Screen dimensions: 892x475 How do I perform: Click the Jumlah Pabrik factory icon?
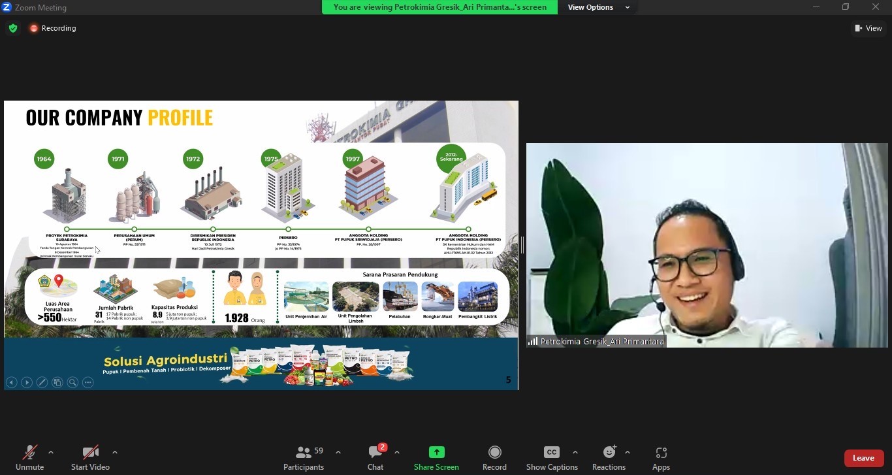point(116,289)
